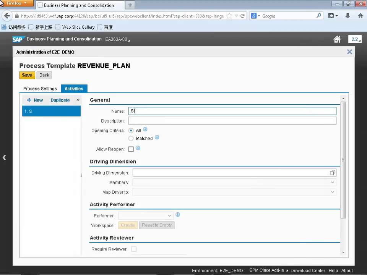Open URL history dropdown arrow
This screenshot has width=367, height=275.
pos(236,16)
